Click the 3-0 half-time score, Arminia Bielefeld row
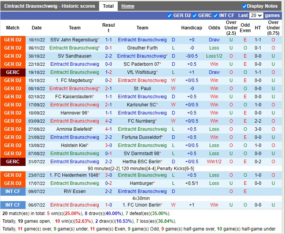Image resolution: width=285 pixels, height=234 pixels. pyautogui.click(x=258, y=129)
